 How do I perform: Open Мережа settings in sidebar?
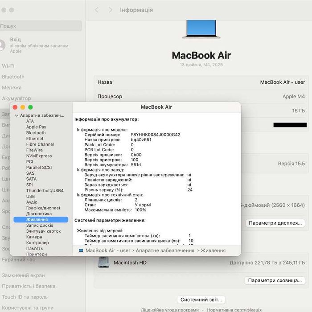click(12, 87)
